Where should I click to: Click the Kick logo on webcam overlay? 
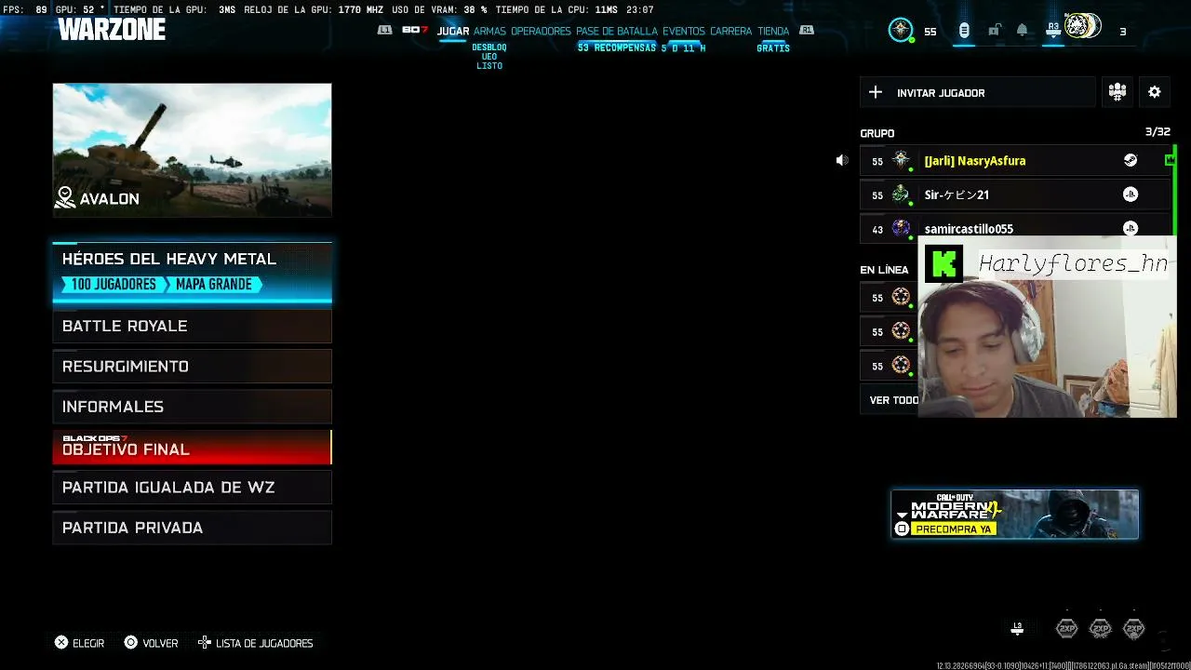[943, 264]
